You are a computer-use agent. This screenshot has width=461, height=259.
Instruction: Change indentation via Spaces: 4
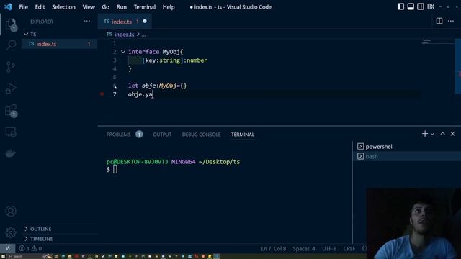click(x=304, y=248)
